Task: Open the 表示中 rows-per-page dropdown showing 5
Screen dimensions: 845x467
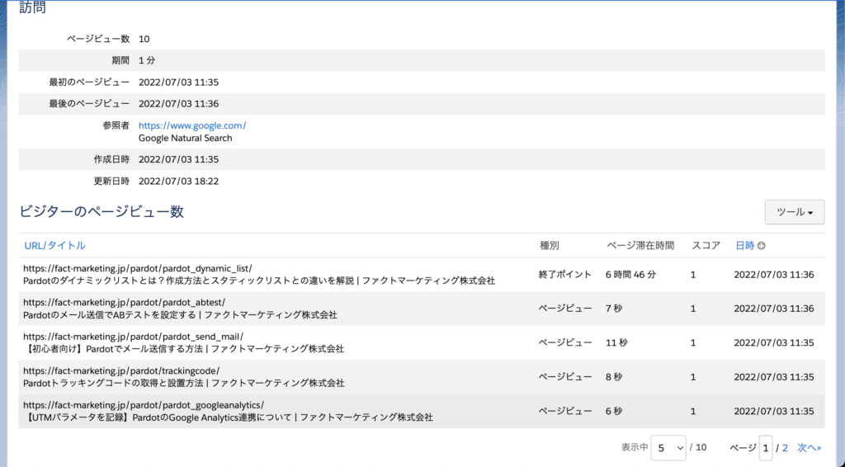Action: pos(668,447)
